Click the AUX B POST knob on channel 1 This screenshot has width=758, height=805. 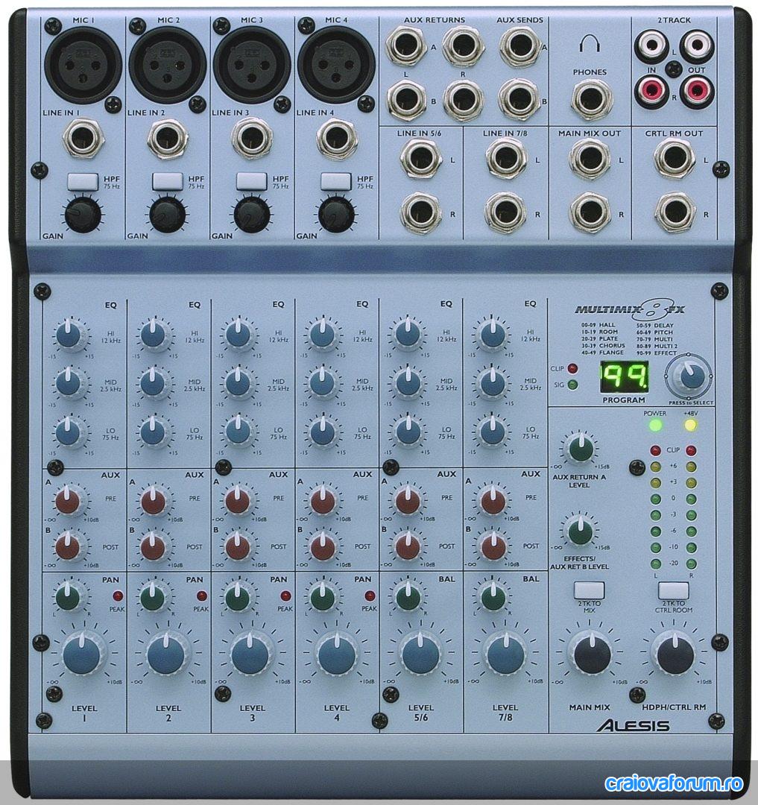(x=69, y=547)
